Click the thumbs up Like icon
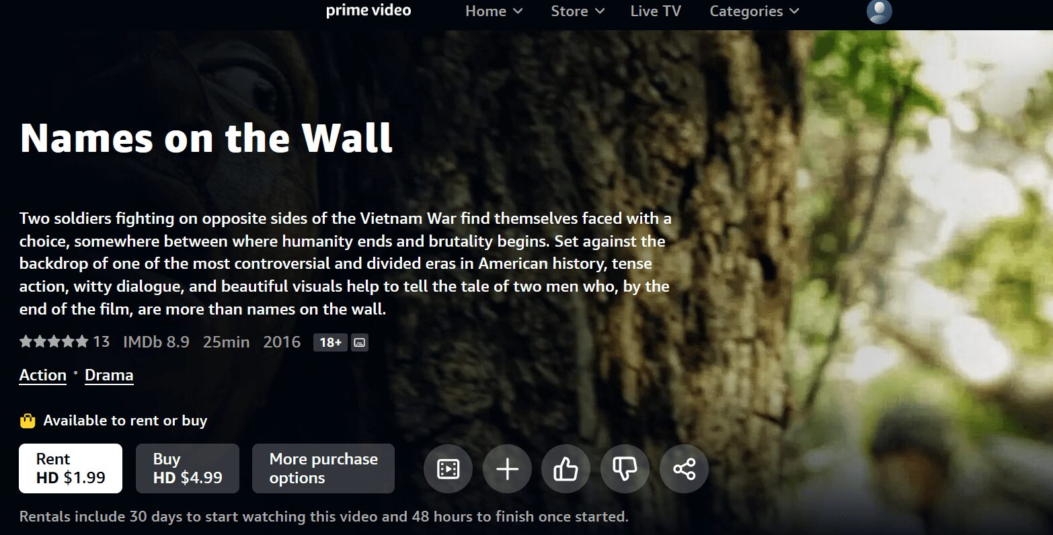 [x=565, y=468]
